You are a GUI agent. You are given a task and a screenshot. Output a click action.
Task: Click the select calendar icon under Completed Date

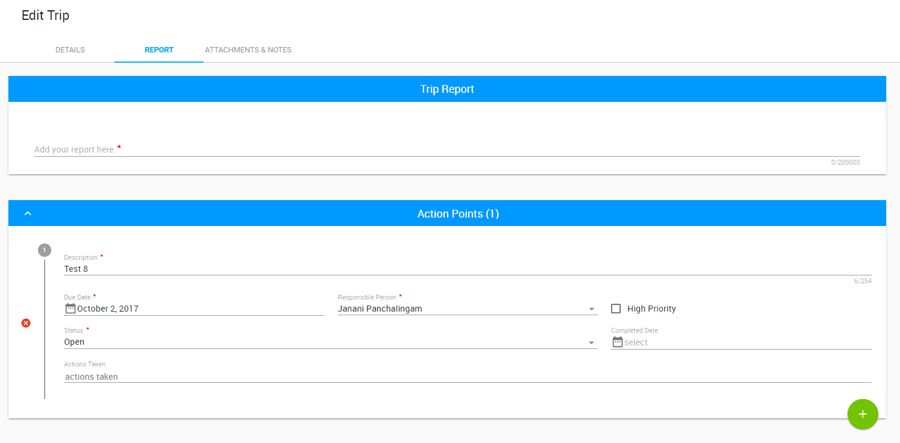click(617, 342)
